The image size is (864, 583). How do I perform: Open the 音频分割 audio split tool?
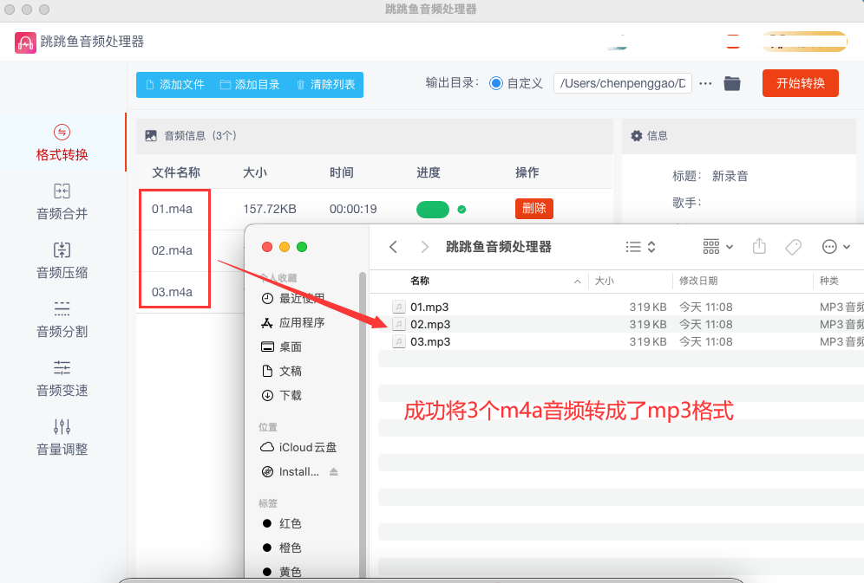62,320
